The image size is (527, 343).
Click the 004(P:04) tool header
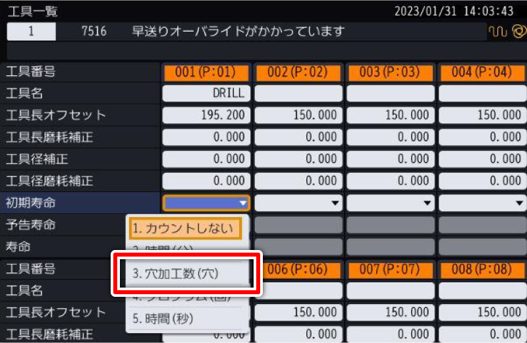pos(482,72)
